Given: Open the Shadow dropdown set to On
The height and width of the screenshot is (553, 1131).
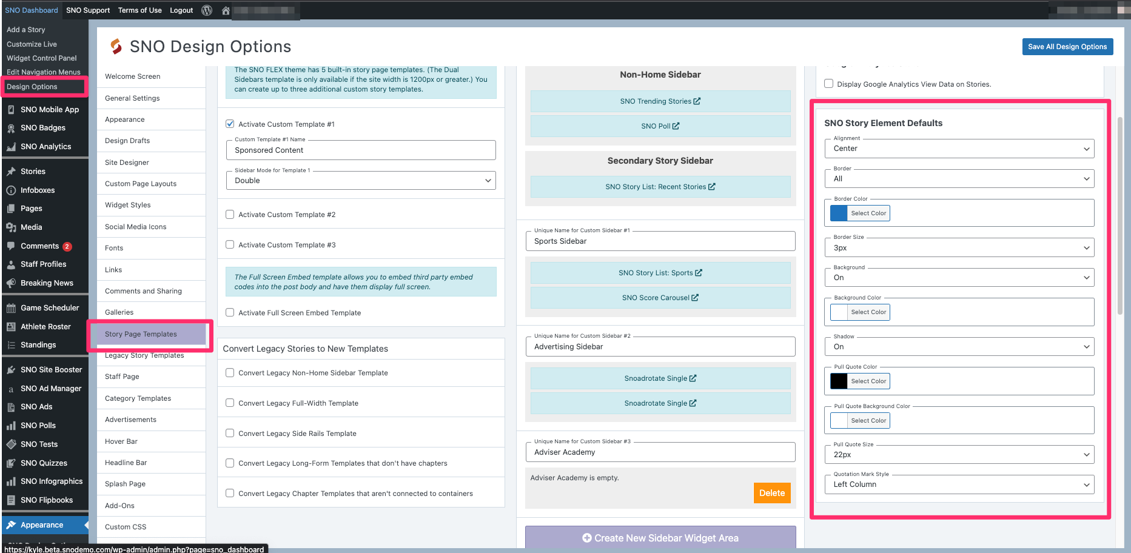Looking at the screenshot, I should point(959,347).
